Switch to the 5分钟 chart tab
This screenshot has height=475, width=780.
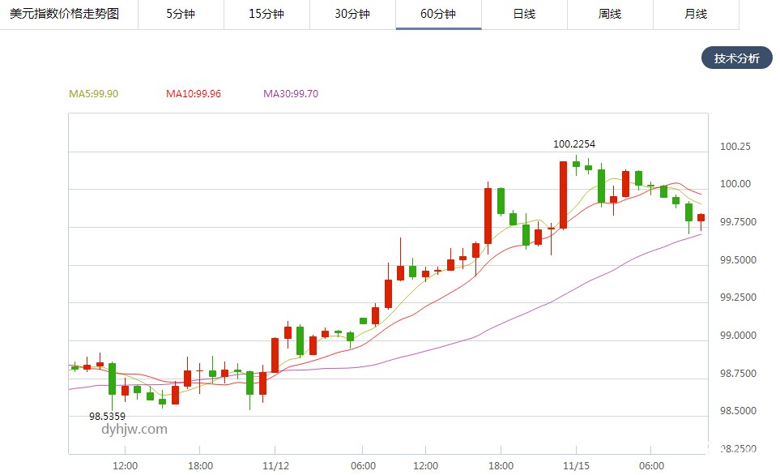180,14
